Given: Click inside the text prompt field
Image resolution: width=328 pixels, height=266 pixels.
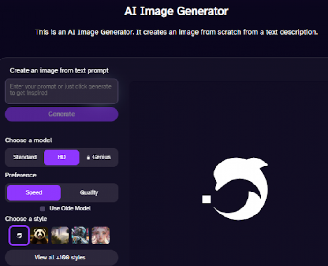Looking at the screenshot, I should 61,91.
